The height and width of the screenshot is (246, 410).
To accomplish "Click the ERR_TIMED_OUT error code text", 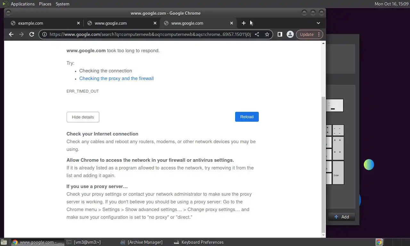I will (x=83, y=91).
